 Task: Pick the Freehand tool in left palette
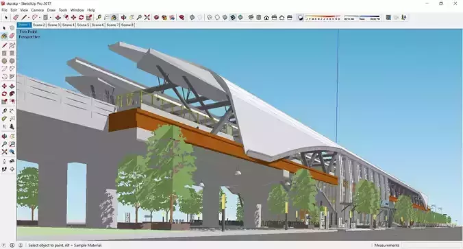(x=12, y=45)
